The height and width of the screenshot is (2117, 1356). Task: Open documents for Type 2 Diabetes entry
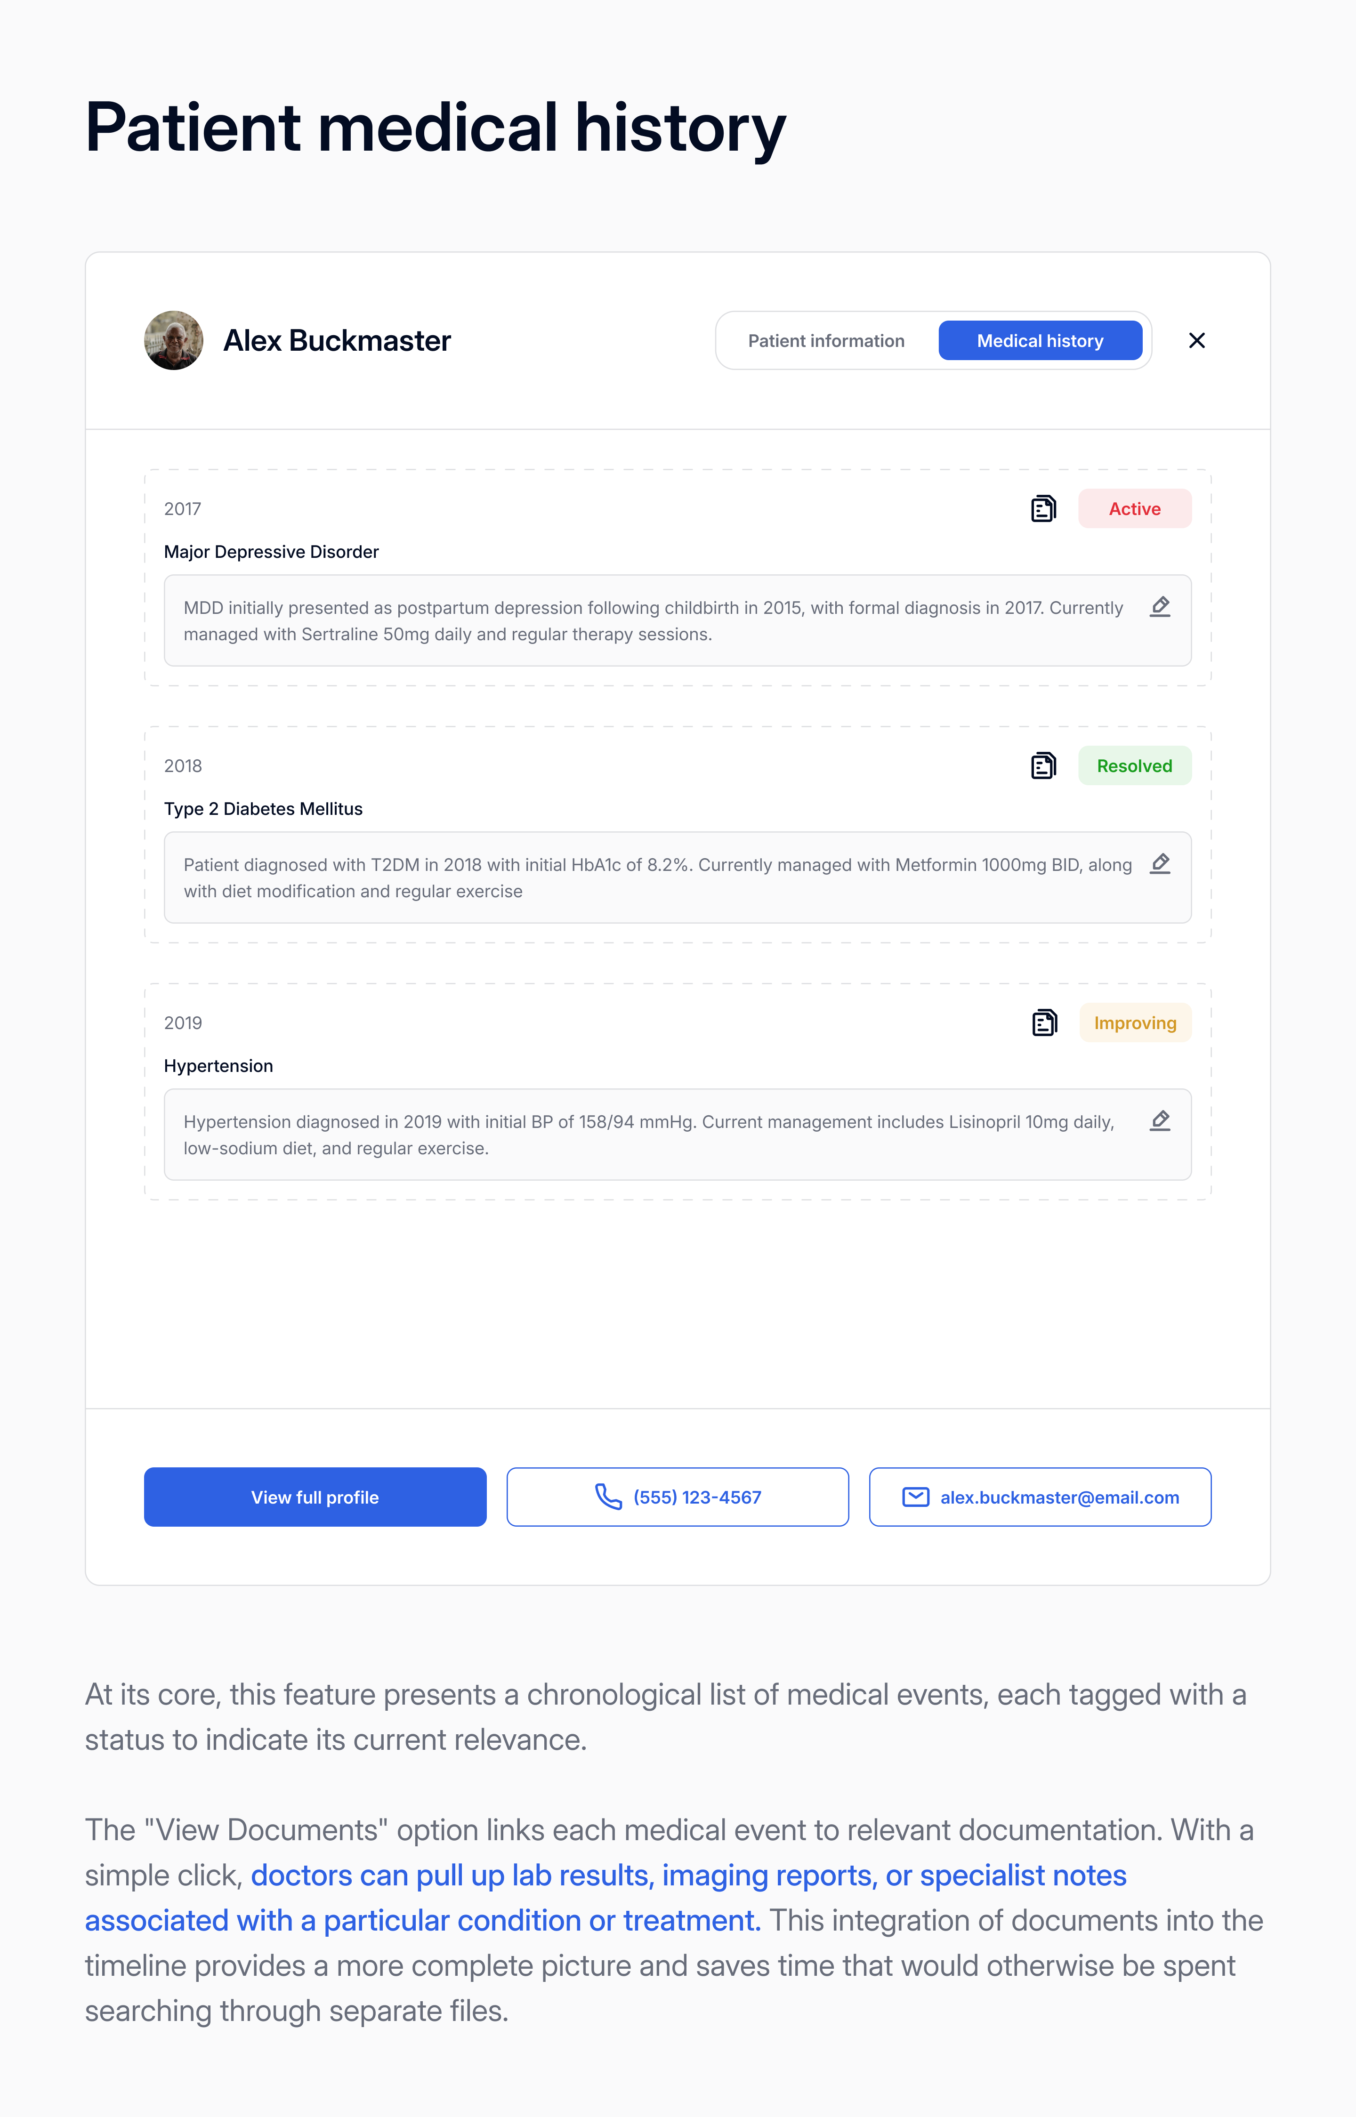[x=1043, y=766]
